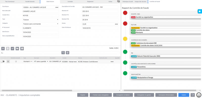Click green circle for Contrôle des montants hors norme
Screen dimensions: 202x98
(125, 63)
